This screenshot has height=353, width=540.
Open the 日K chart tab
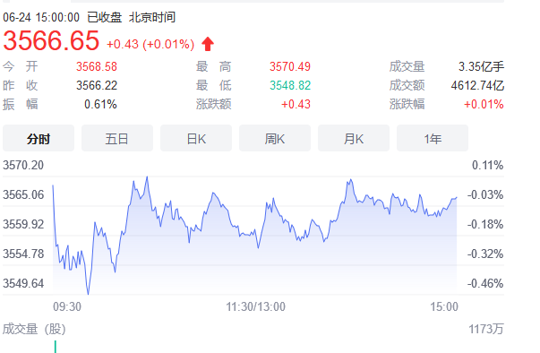(x=196, y=138)
